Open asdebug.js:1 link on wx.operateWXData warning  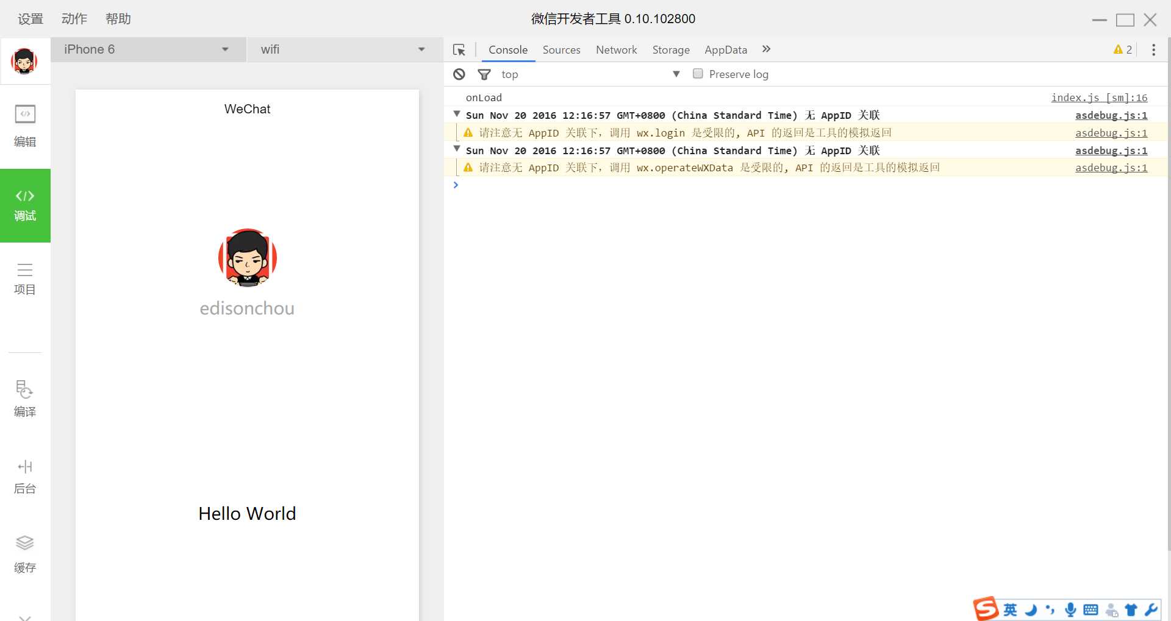[x=1111, y=168]
